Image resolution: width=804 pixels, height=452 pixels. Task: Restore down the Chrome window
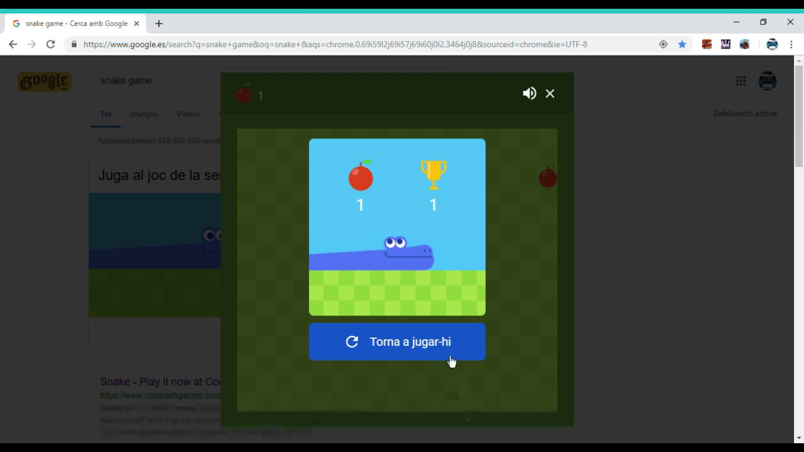point(763,22)
